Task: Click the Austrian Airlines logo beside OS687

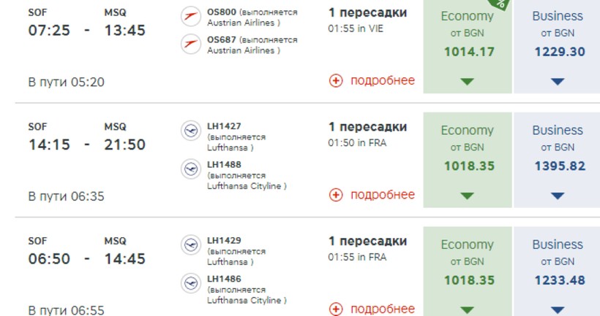Action: [190, 45]
